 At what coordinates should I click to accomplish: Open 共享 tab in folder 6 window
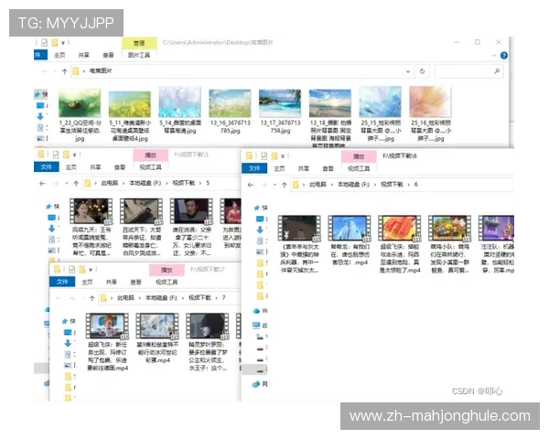pos(303,168)
